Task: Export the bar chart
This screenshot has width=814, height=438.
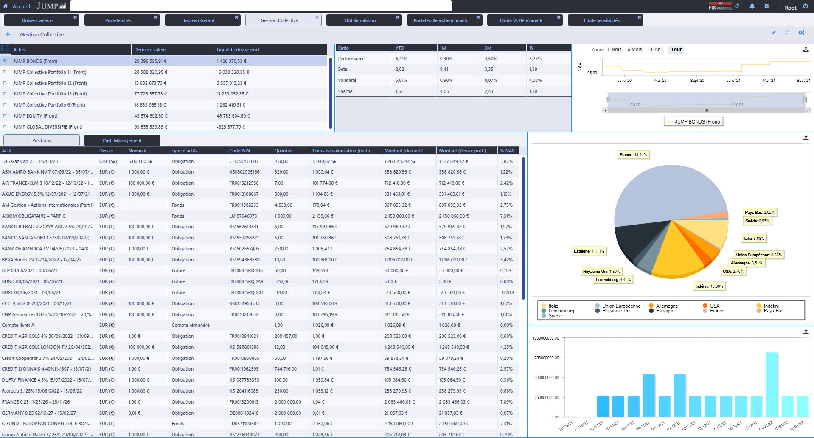Action: 806,332
